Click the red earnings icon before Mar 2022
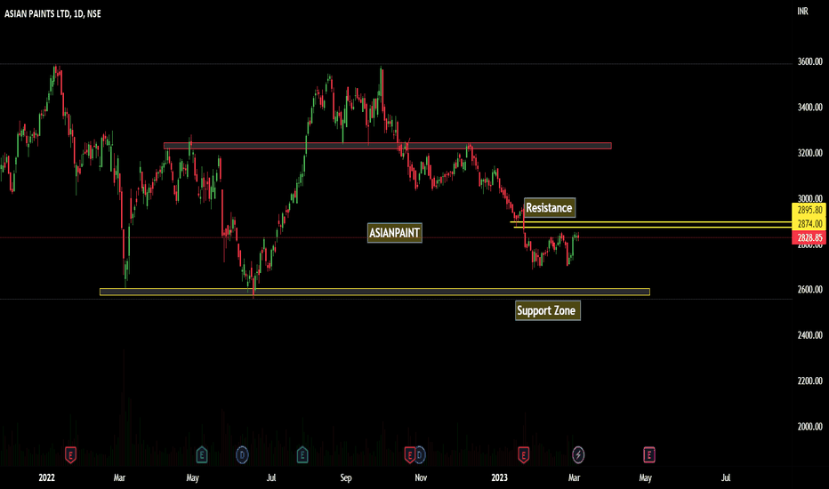Image resolution: width=829 pixels, height=489 pixels. 70,454
